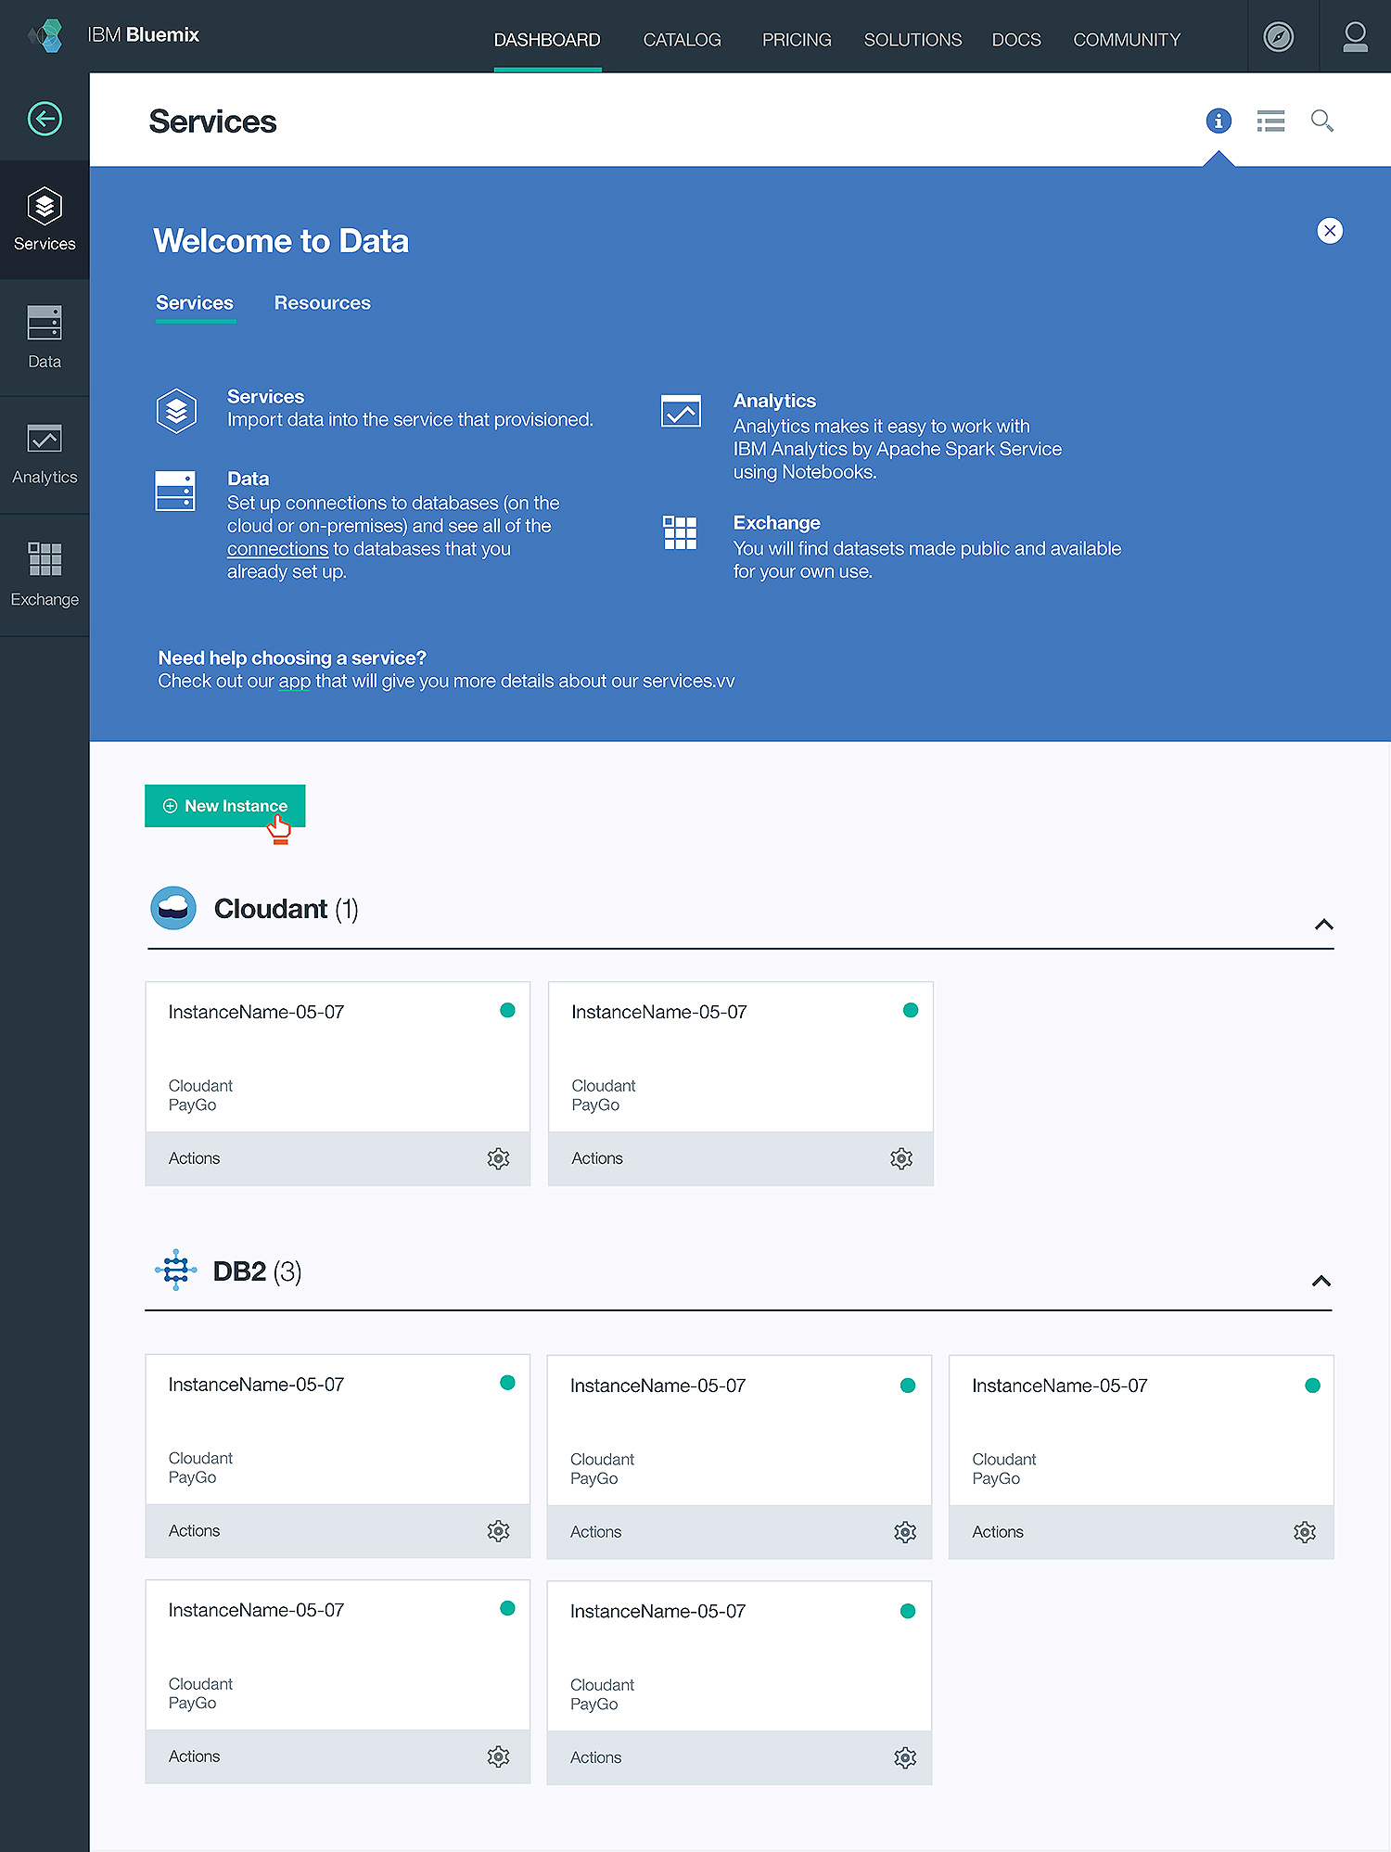
Task: Open the DOCS menu item
Action: coord(1016,40)
